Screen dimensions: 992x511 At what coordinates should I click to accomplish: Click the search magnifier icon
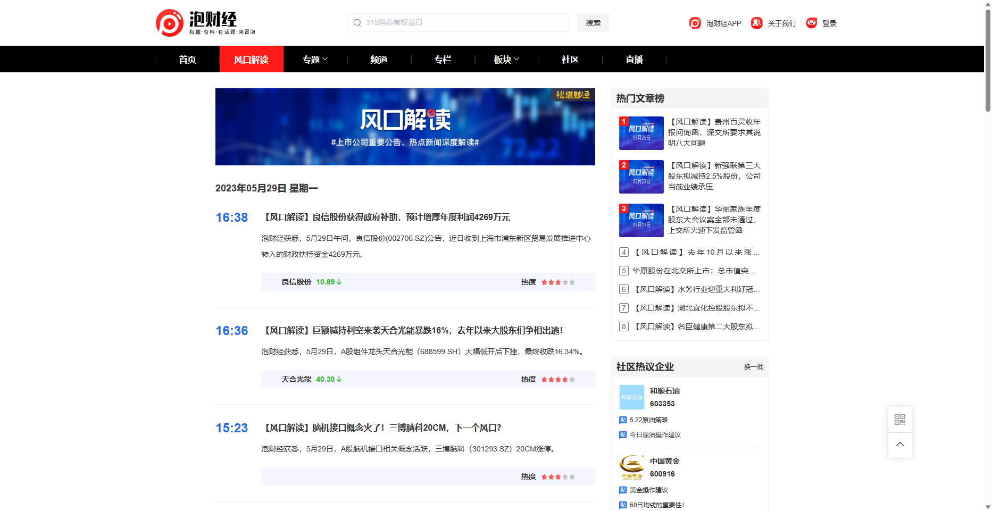point(357,23)
